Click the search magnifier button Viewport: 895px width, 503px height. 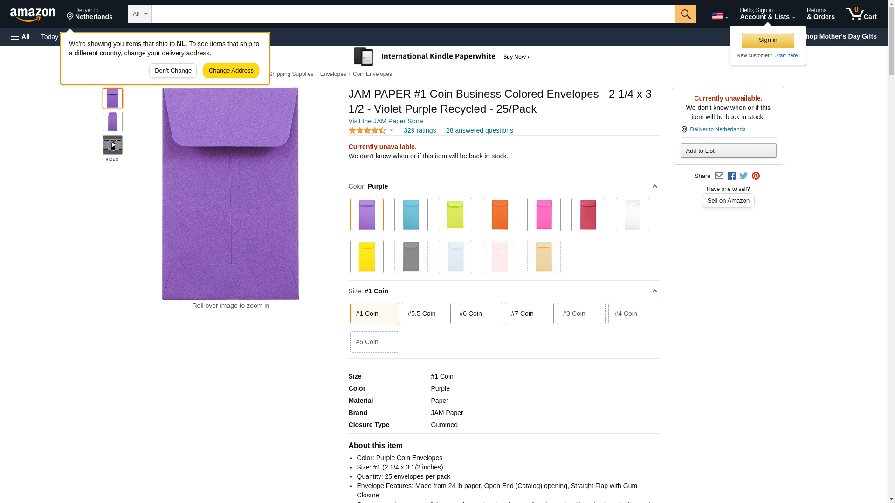(685, 14)
